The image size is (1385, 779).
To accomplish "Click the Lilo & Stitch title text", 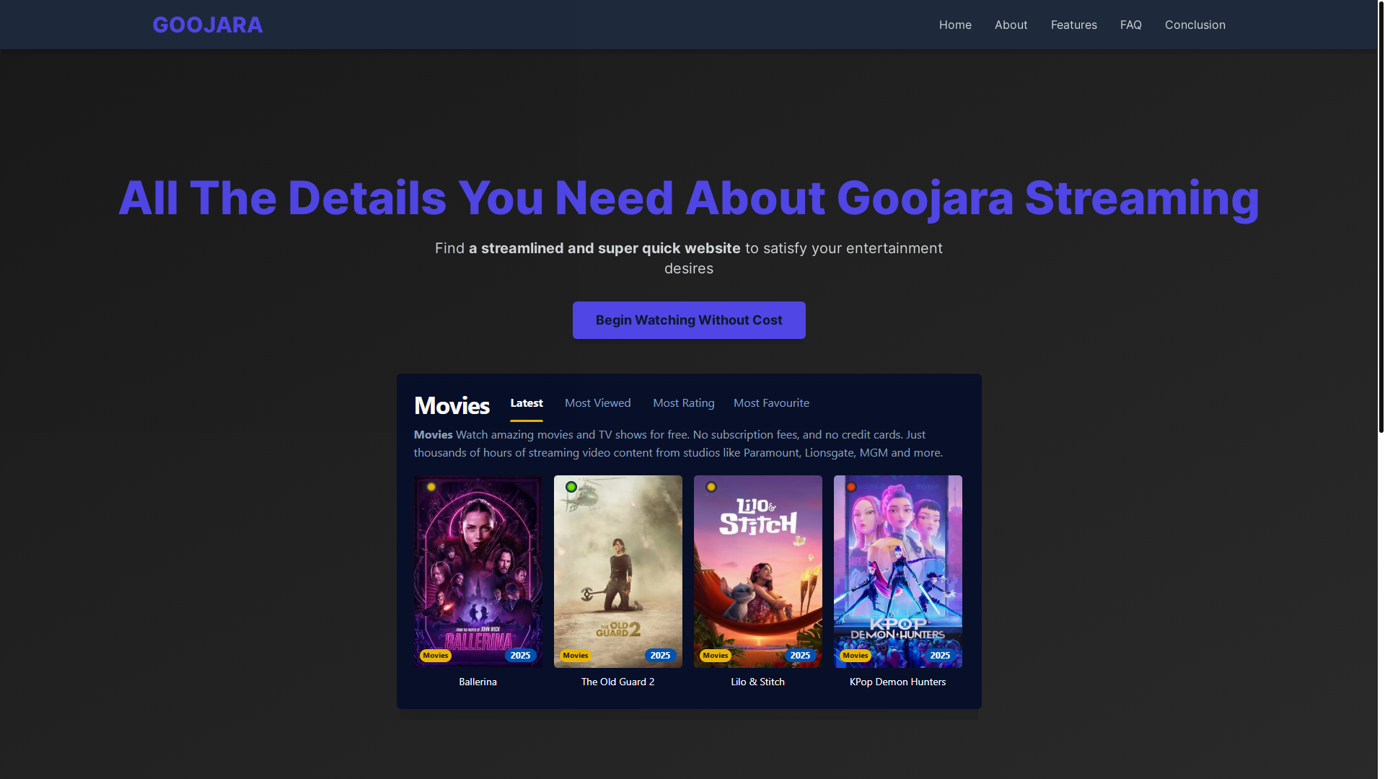I will point(757,682).
